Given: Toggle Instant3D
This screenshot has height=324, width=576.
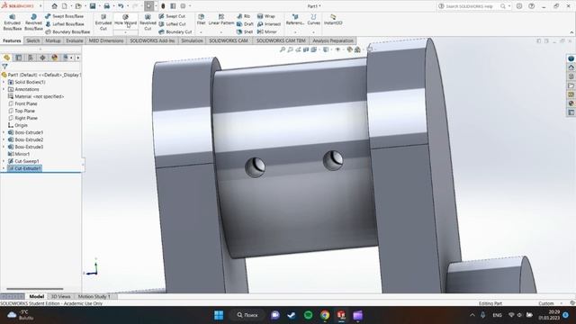Looking at the screenshot, I should [333, 20].
